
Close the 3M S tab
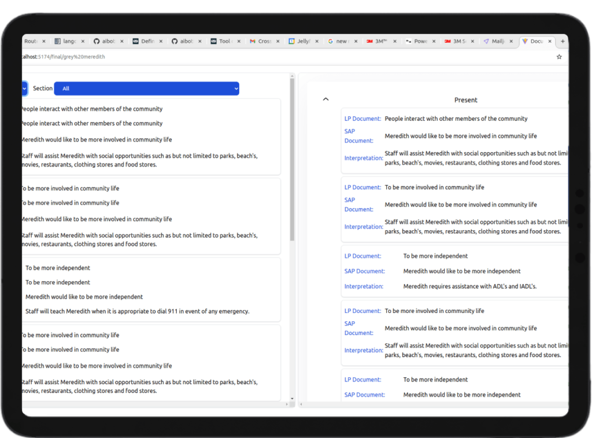472,41
